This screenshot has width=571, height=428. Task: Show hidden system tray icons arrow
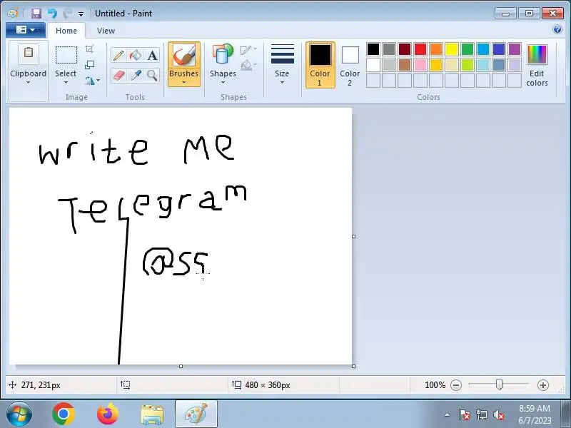(448, 414)
